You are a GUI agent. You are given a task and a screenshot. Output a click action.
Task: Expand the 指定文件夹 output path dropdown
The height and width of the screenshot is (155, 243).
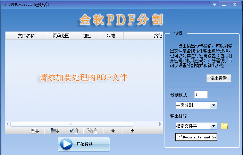(214, 126)
